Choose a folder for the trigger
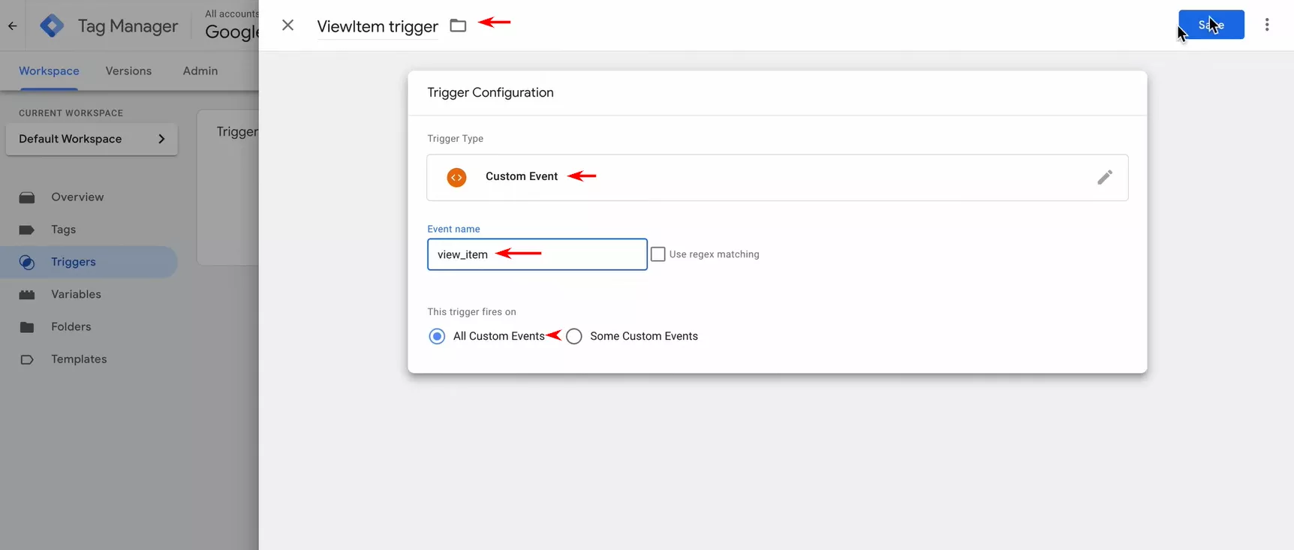The height and width of the screenshot is (550, 1294). (x=458, y=26)
